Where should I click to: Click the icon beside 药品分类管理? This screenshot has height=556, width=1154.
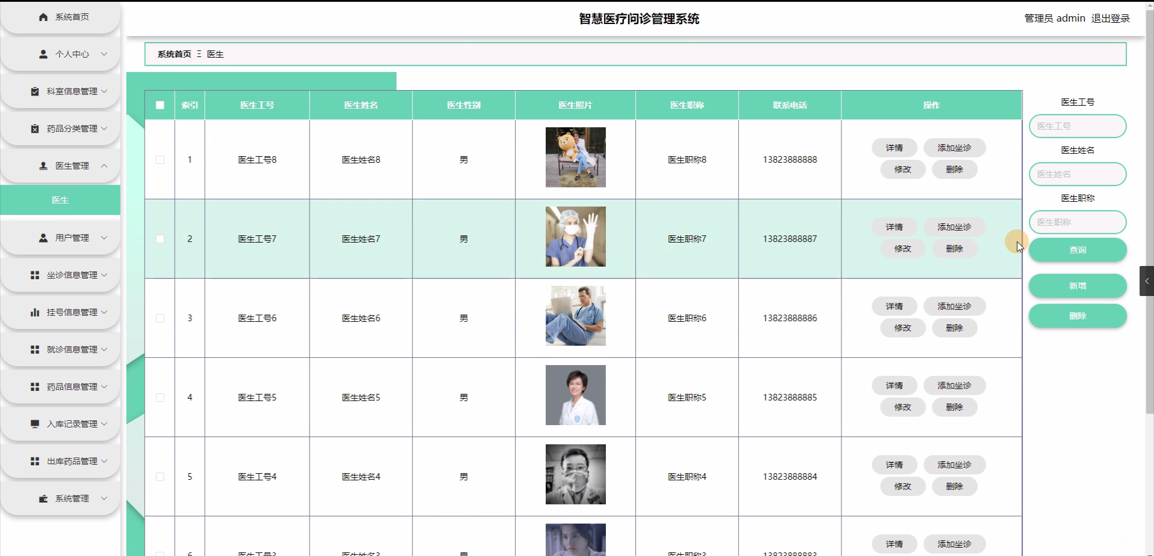(35, 128)
